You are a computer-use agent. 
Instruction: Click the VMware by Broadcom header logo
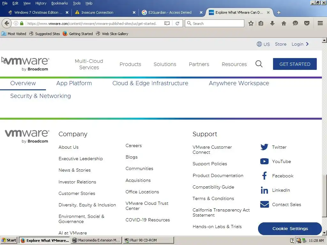[x=27, y=64]
